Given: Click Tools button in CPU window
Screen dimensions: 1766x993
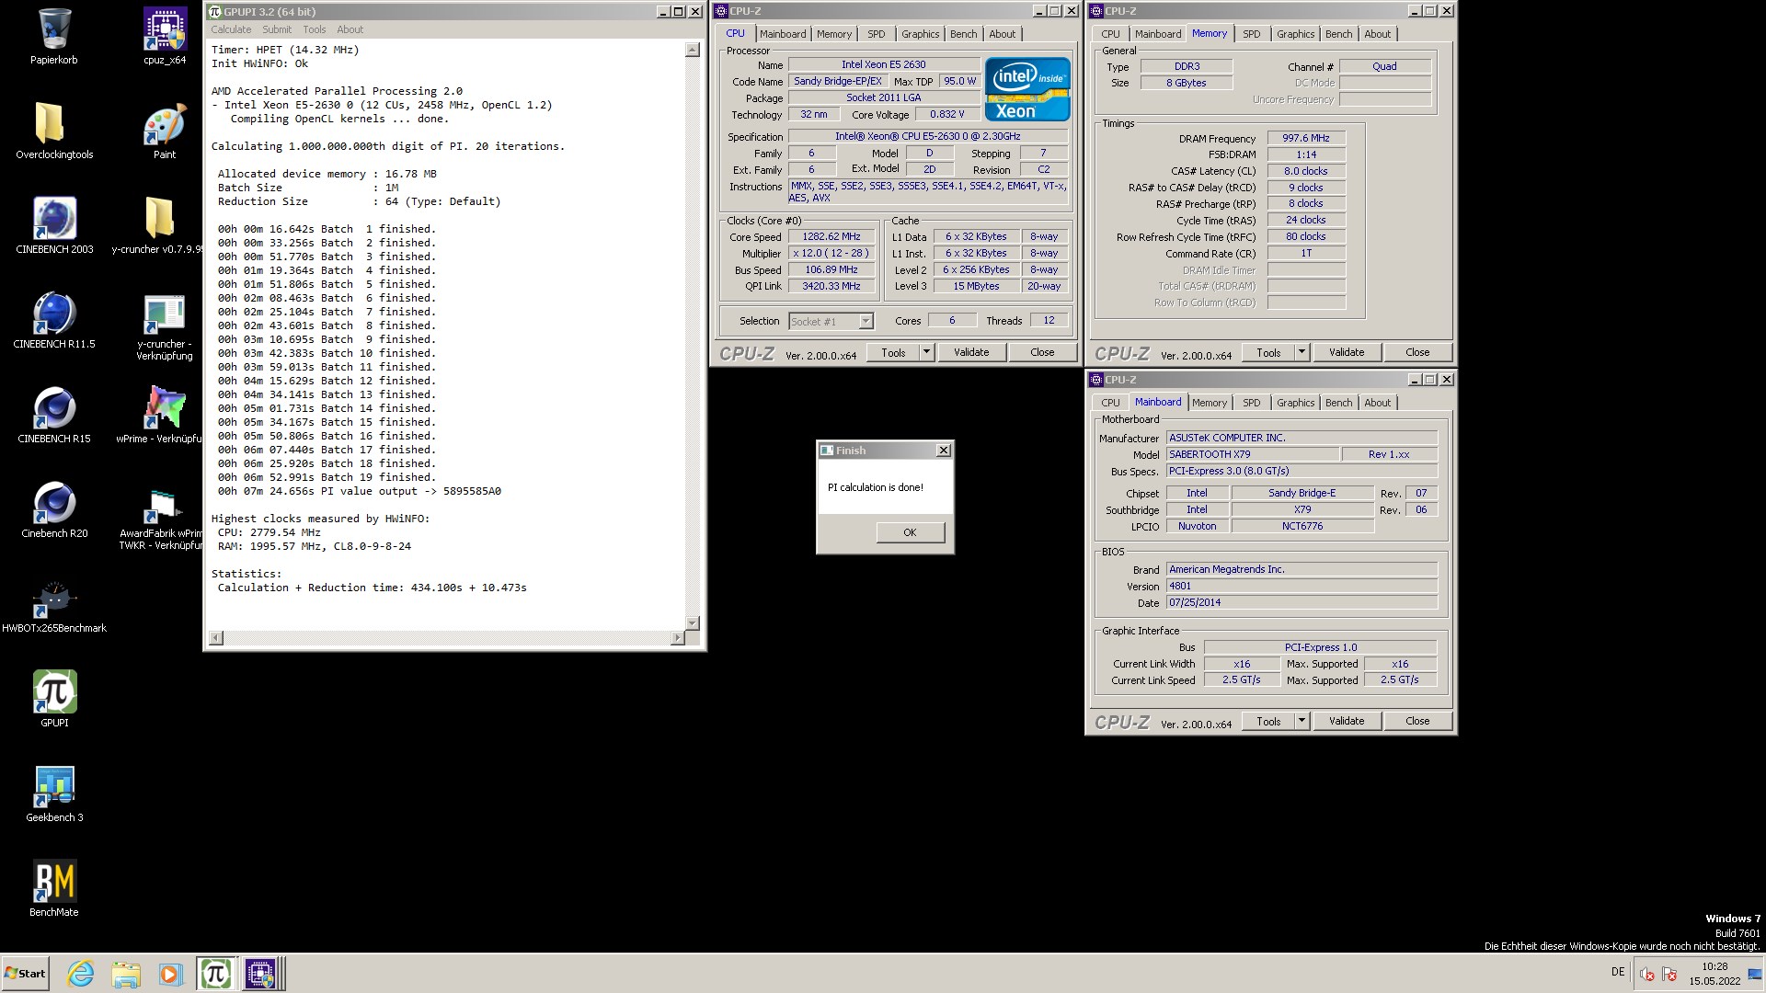Looking at the screenshot, I should click(x=893, y=352).
